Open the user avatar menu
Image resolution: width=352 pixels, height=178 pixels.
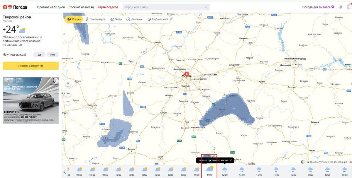point(349,7)
